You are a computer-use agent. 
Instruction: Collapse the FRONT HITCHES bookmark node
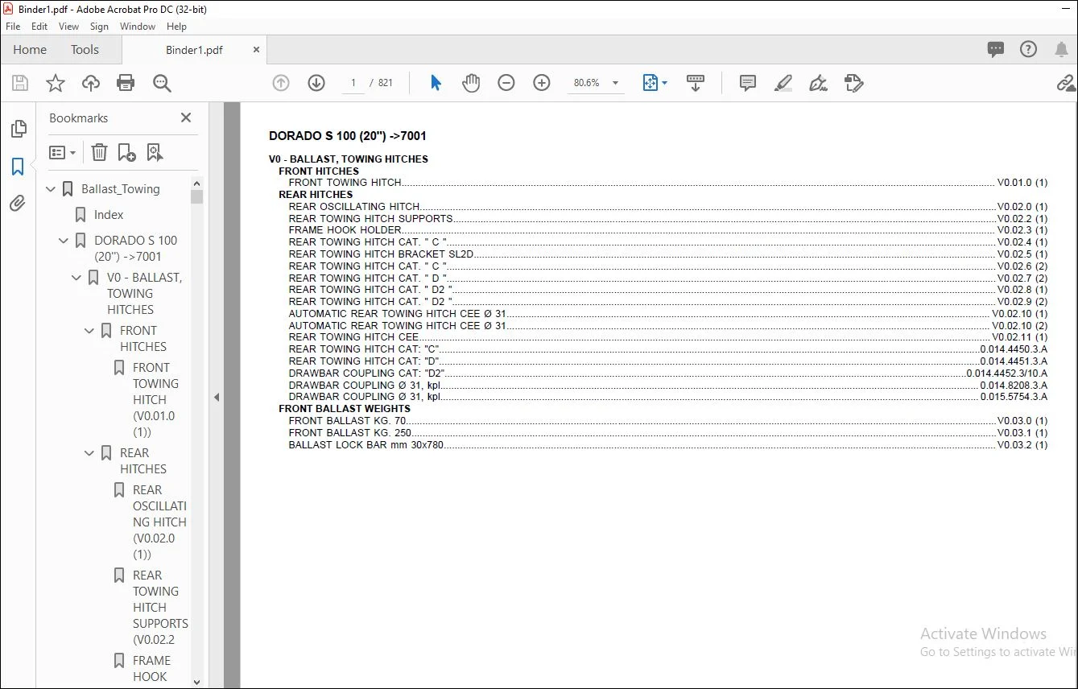[x=90, y=331]
